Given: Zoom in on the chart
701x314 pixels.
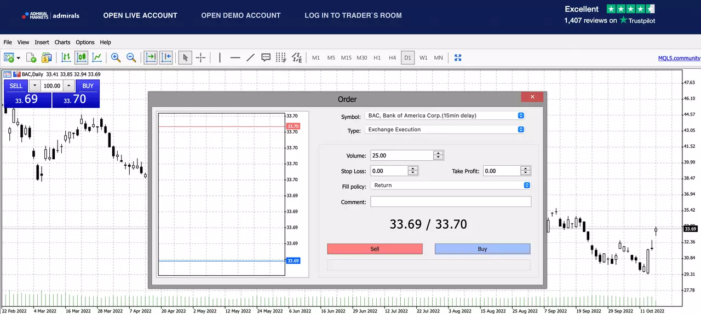Looking at the screenshot, I should [116, 57].
